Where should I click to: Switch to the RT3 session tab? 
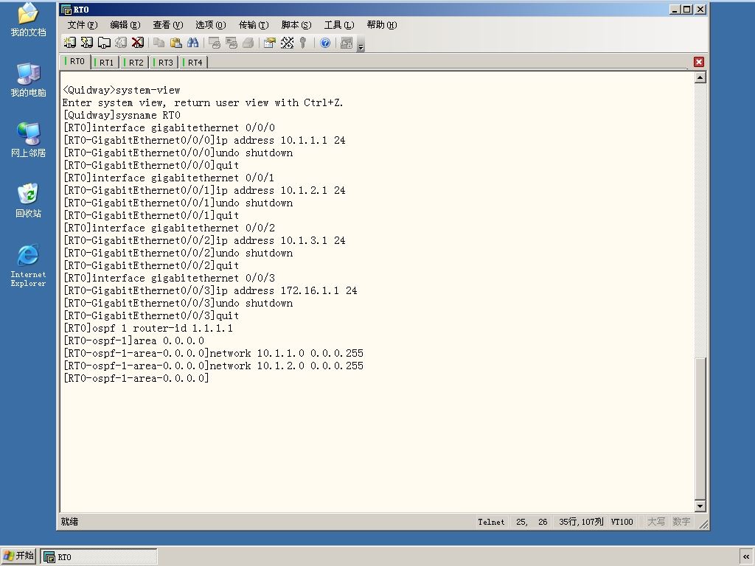[x=164, y=63]
